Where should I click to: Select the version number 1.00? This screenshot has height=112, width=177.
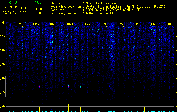tap(38, 3)
